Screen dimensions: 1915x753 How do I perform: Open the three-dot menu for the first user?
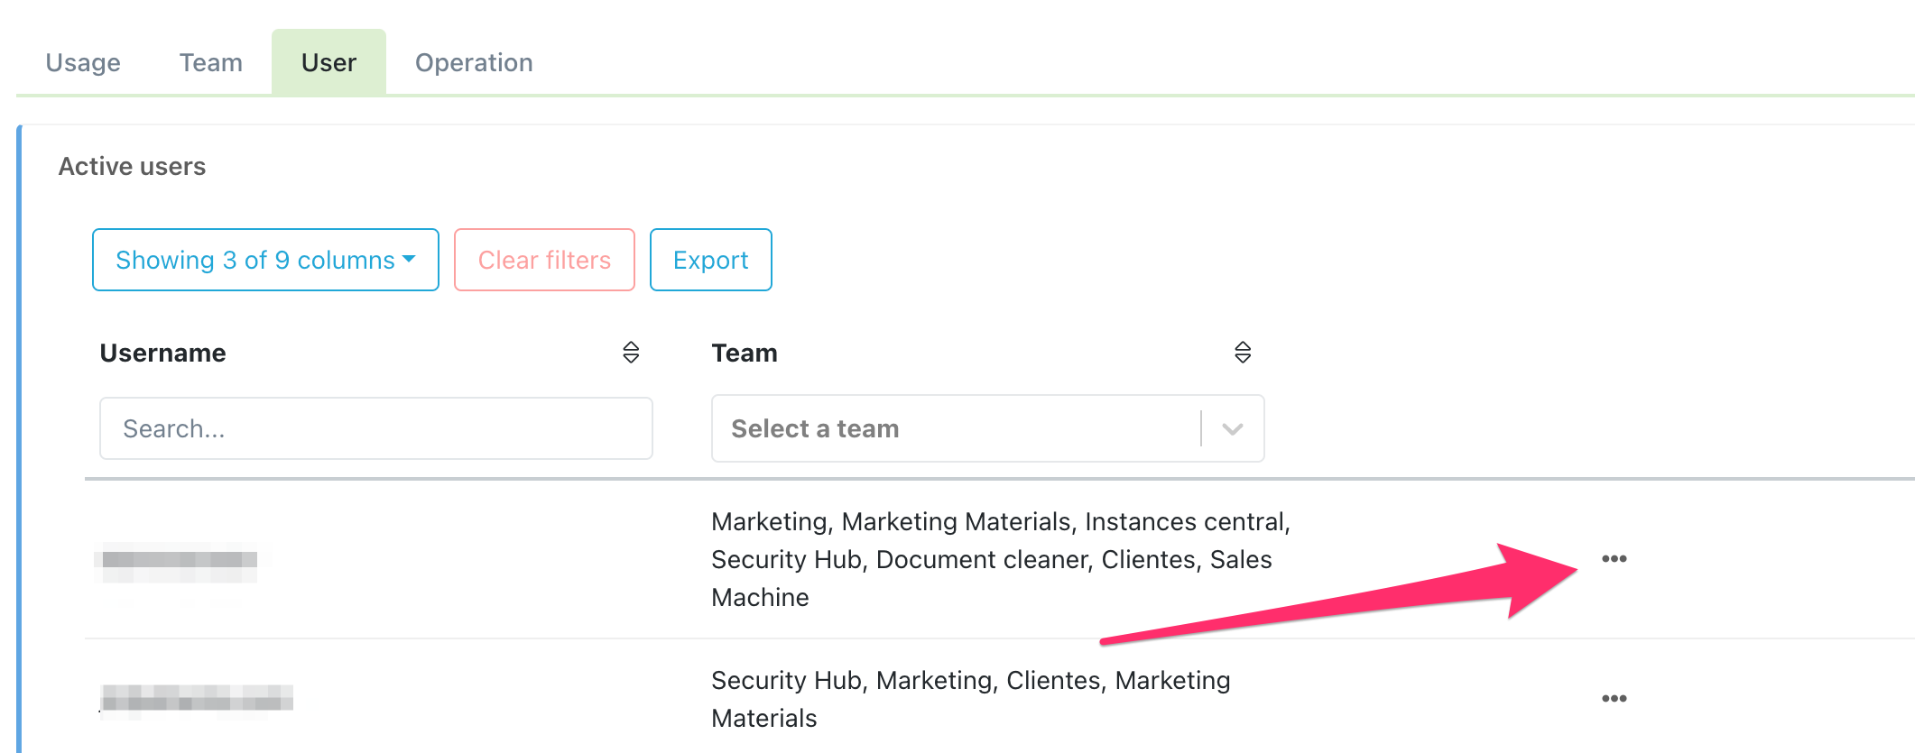click(x=1614, y=559)
